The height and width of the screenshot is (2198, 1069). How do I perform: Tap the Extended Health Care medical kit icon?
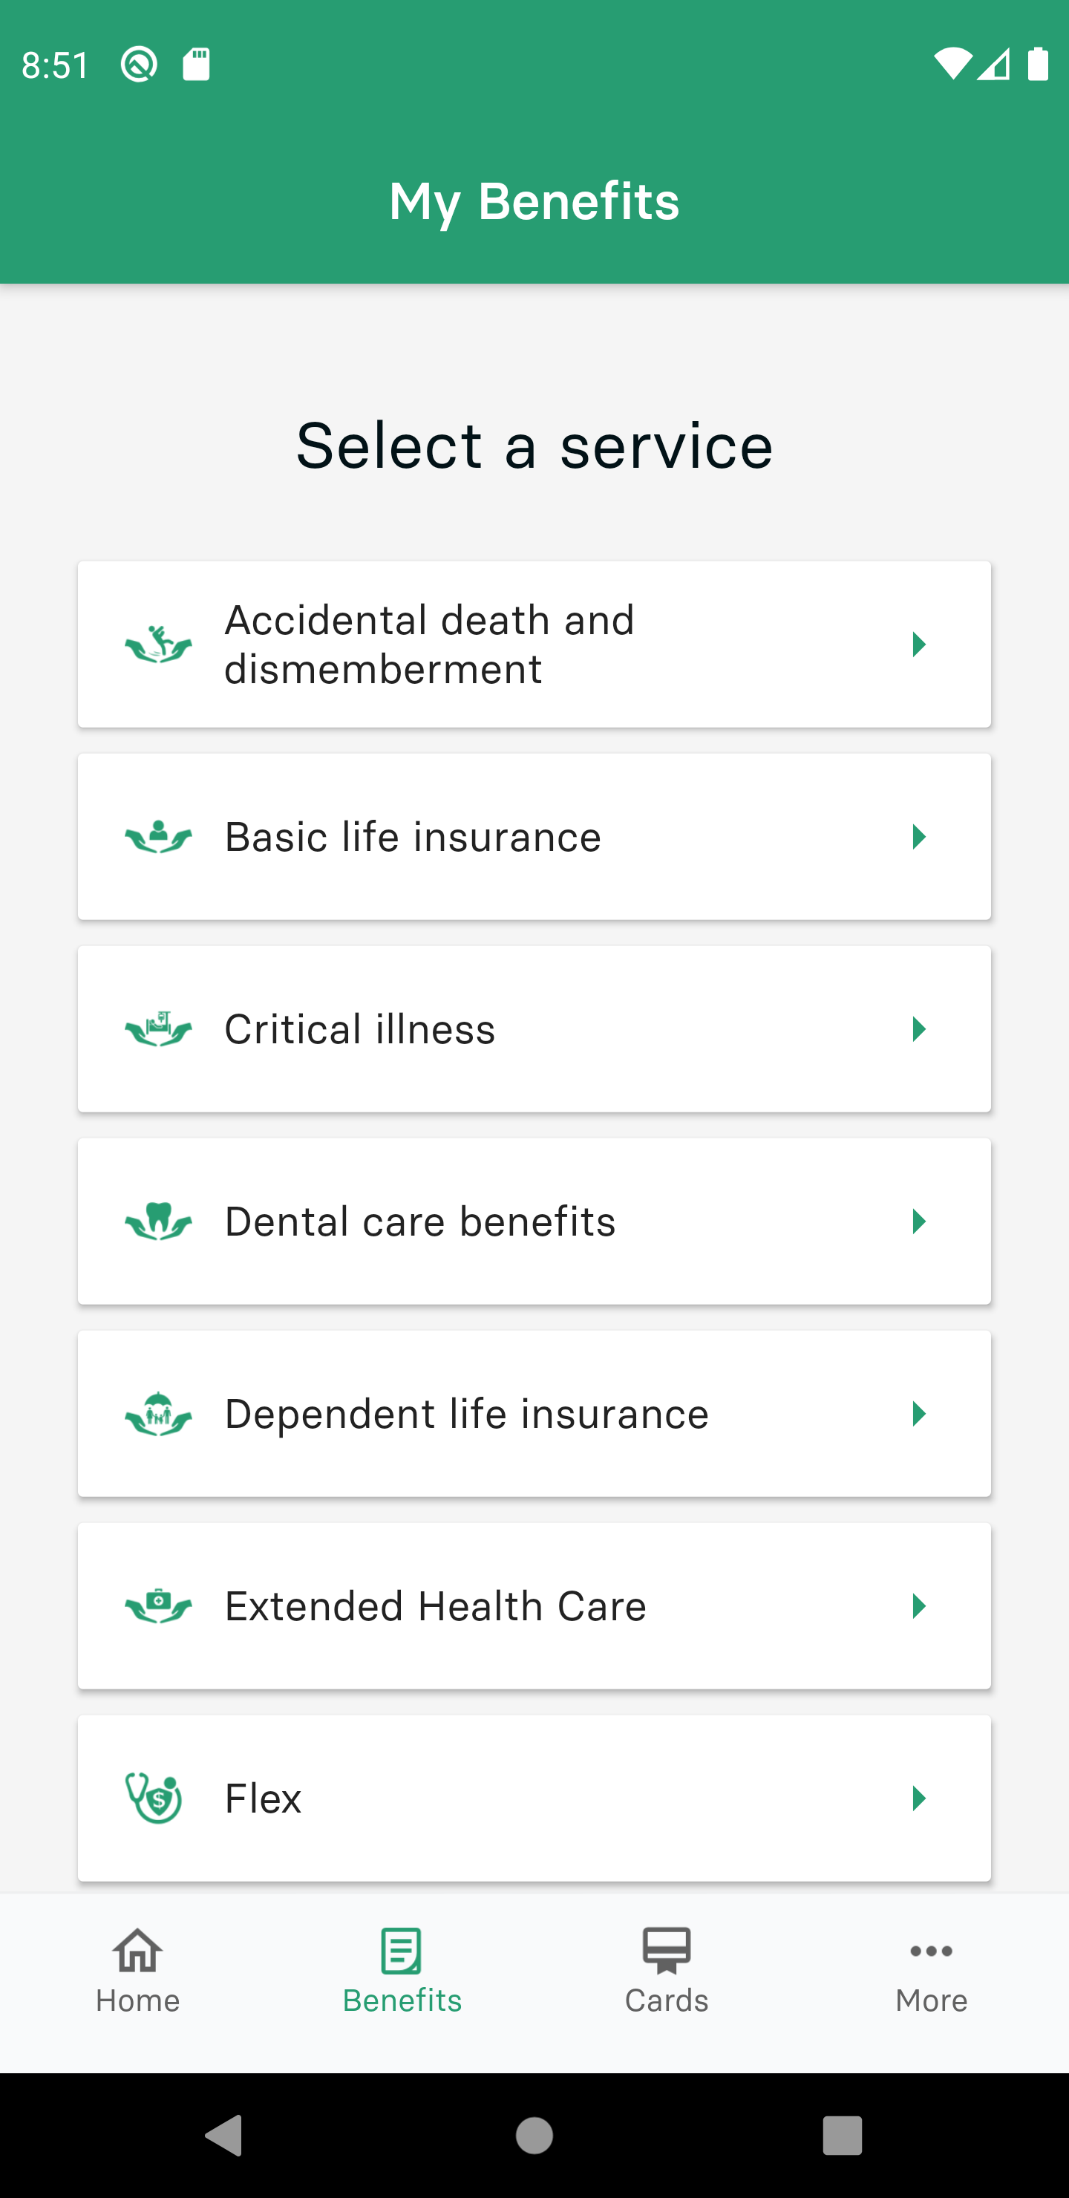(159, 1606)
